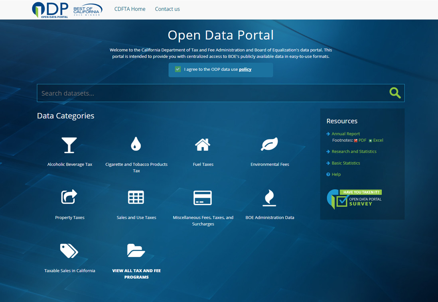Click the Environmental Fees label
Image resolution: width=438 pixels, height=302 pixels.
point(270,165)
